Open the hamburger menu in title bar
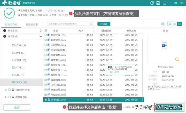 tap(164, 3)
